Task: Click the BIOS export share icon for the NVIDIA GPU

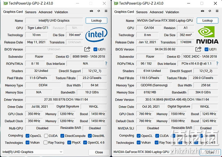Action: pos(198,49)
